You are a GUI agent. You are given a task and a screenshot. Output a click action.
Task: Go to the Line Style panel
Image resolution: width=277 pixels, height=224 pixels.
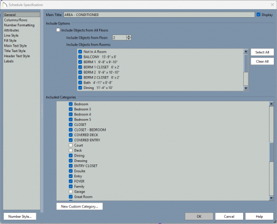[x=11, y=36]
